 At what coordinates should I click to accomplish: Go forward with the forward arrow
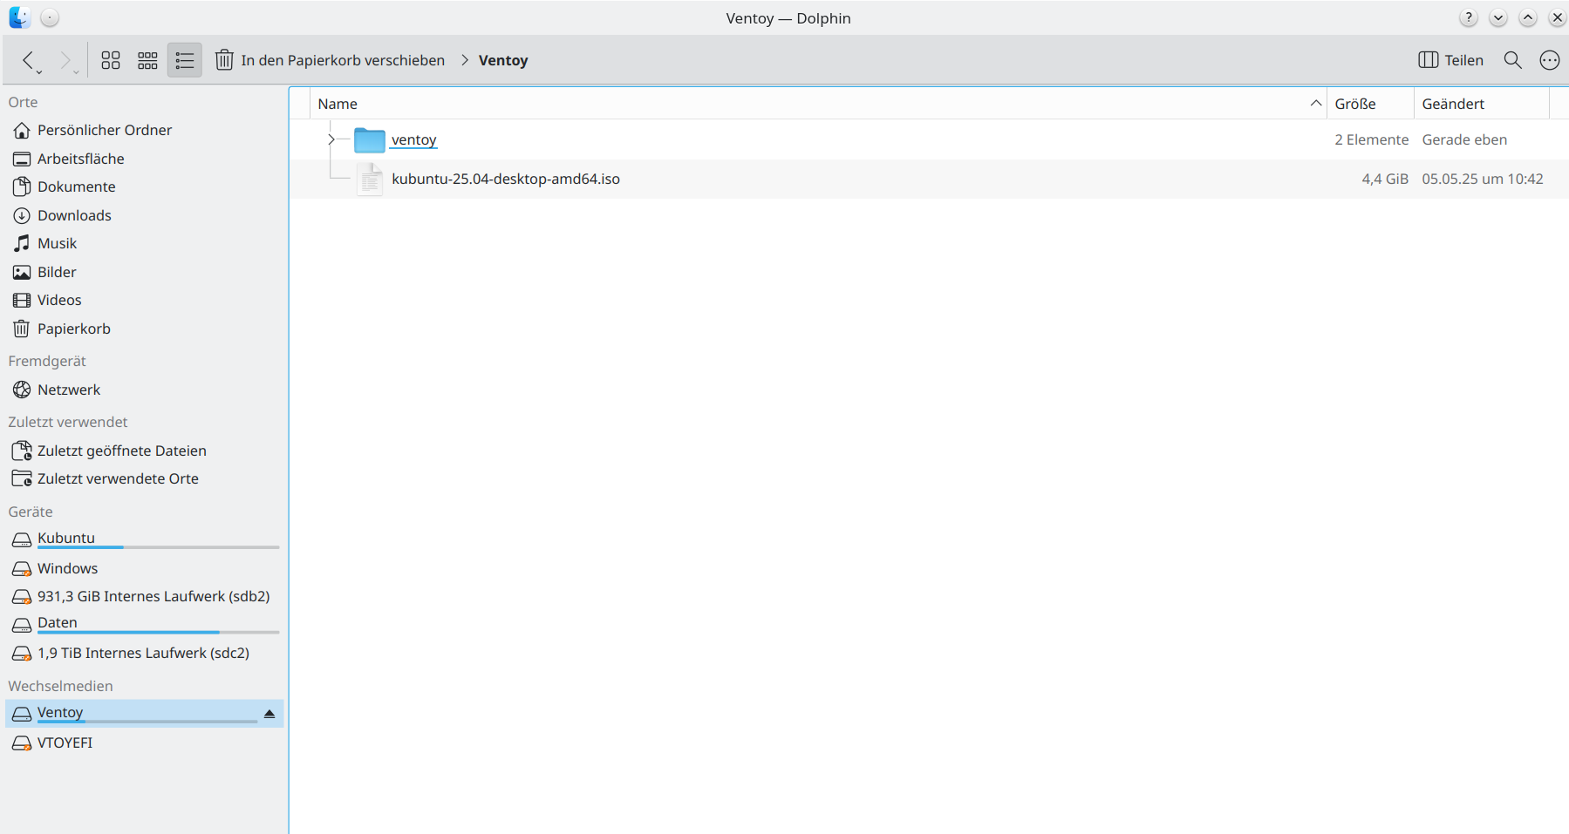coord(66,60)
